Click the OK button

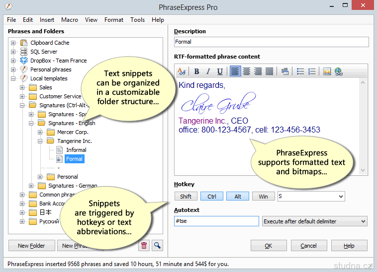(x=269, y=246)
